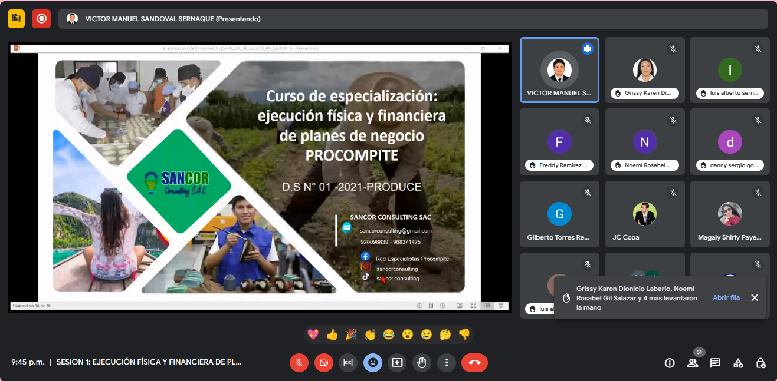The height and width of the screenshot is (381, 777).
Task: Open more options three-dot menu
Action: (446, 363)
